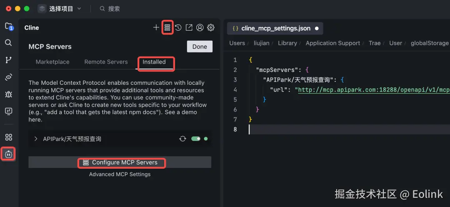Screen dimensions: 450x207
Task: Click Configure MCP Servers button
Action: click(x=120, y=163)
